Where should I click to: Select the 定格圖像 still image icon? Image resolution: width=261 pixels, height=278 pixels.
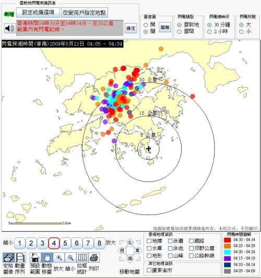coord(8,258)
